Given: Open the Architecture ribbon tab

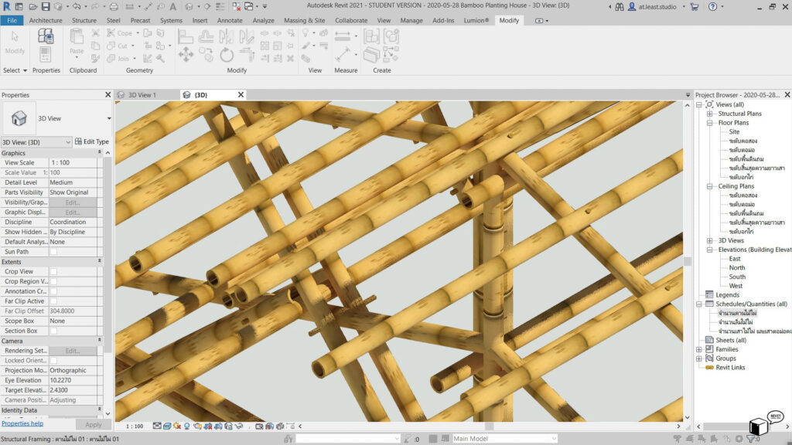Looking at the screenshot, I should (x=46, y=20).
